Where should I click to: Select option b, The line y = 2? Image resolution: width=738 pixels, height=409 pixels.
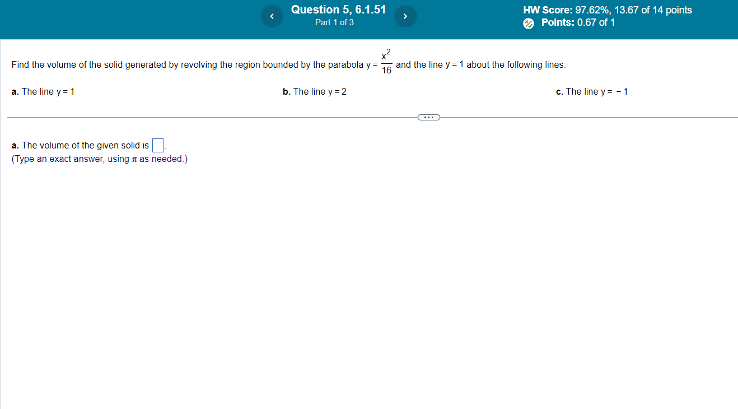pyautogui.click(x=314, y=91)
